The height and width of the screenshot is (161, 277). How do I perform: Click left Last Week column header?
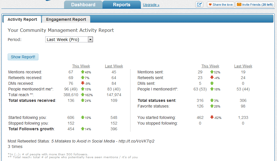(x=114, y=66)
